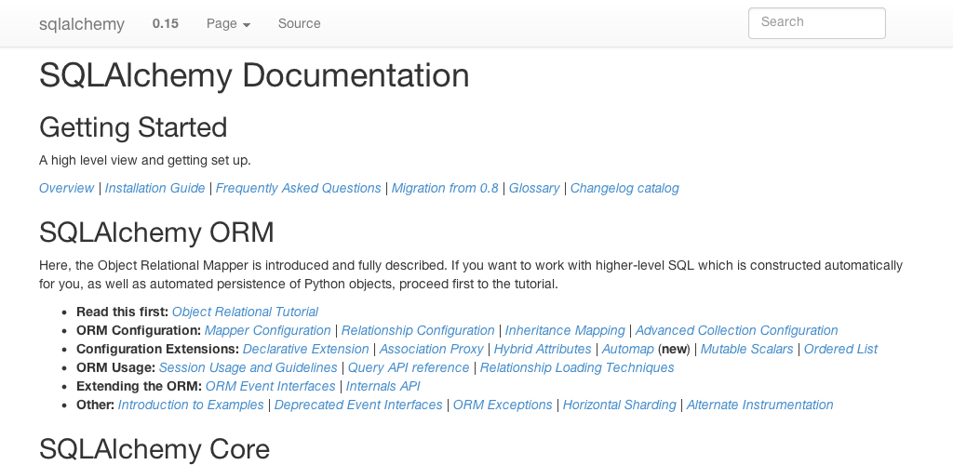Click the 'ORM Usage:' label
This screenshot has width=953, height=465.
pos(115,368)
